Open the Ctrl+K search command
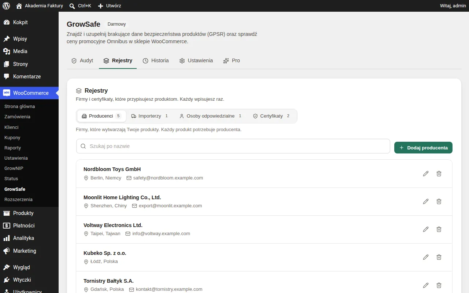Screen dimensions: 469x293 (80, 6)
